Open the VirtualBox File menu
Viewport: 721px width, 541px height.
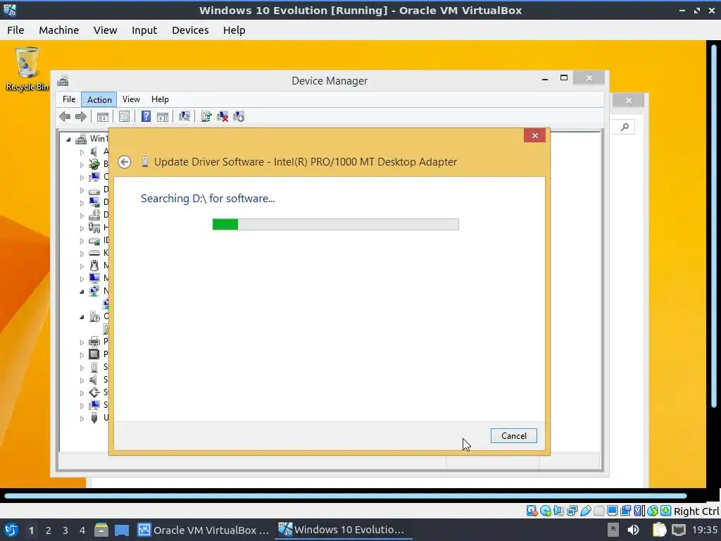click(x=15, y=30)
